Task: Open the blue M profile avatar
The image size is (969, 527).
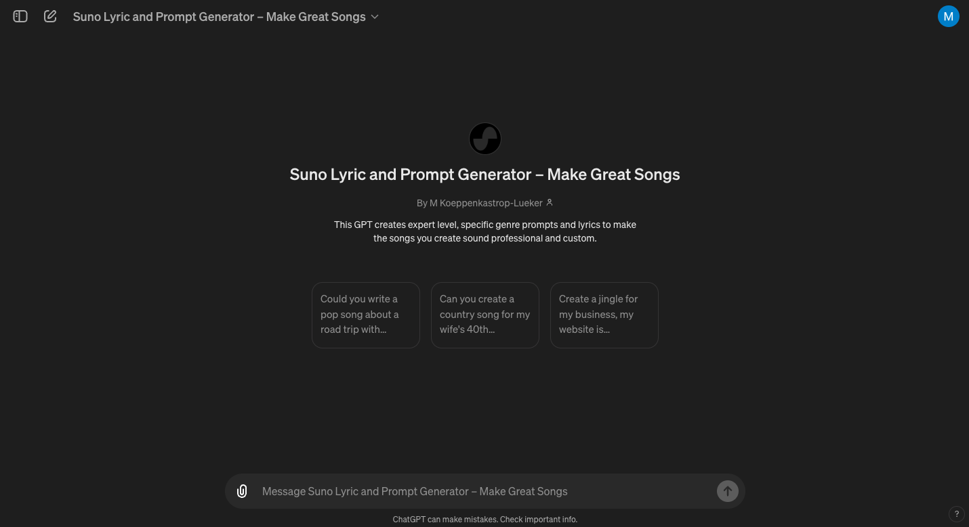Action: tap(949, 16)
